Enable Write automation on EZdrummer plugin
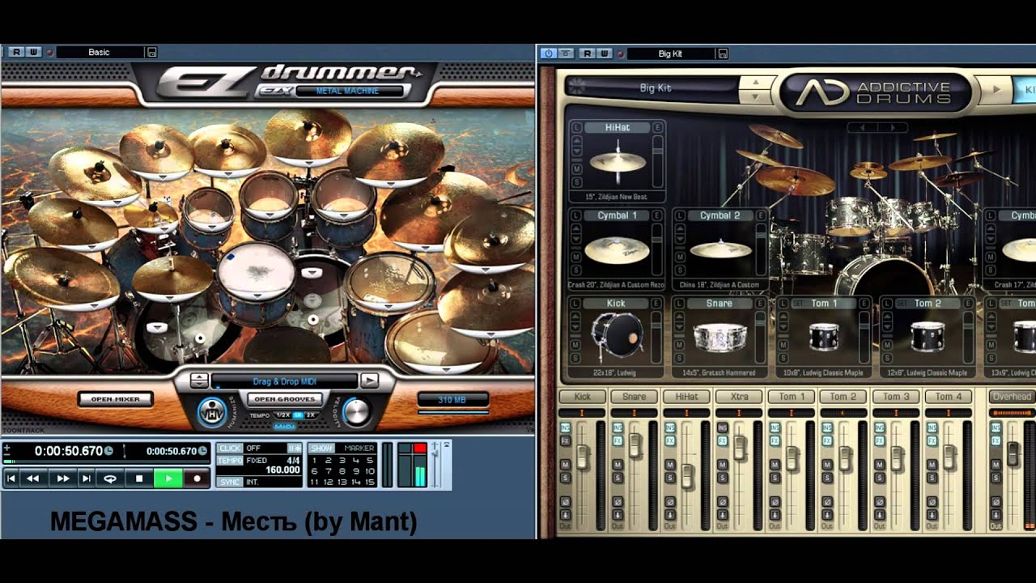 point(33,52)
